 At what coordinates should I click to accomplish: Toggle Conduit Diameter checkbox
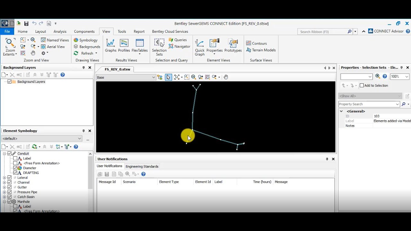tap(15, 168)
